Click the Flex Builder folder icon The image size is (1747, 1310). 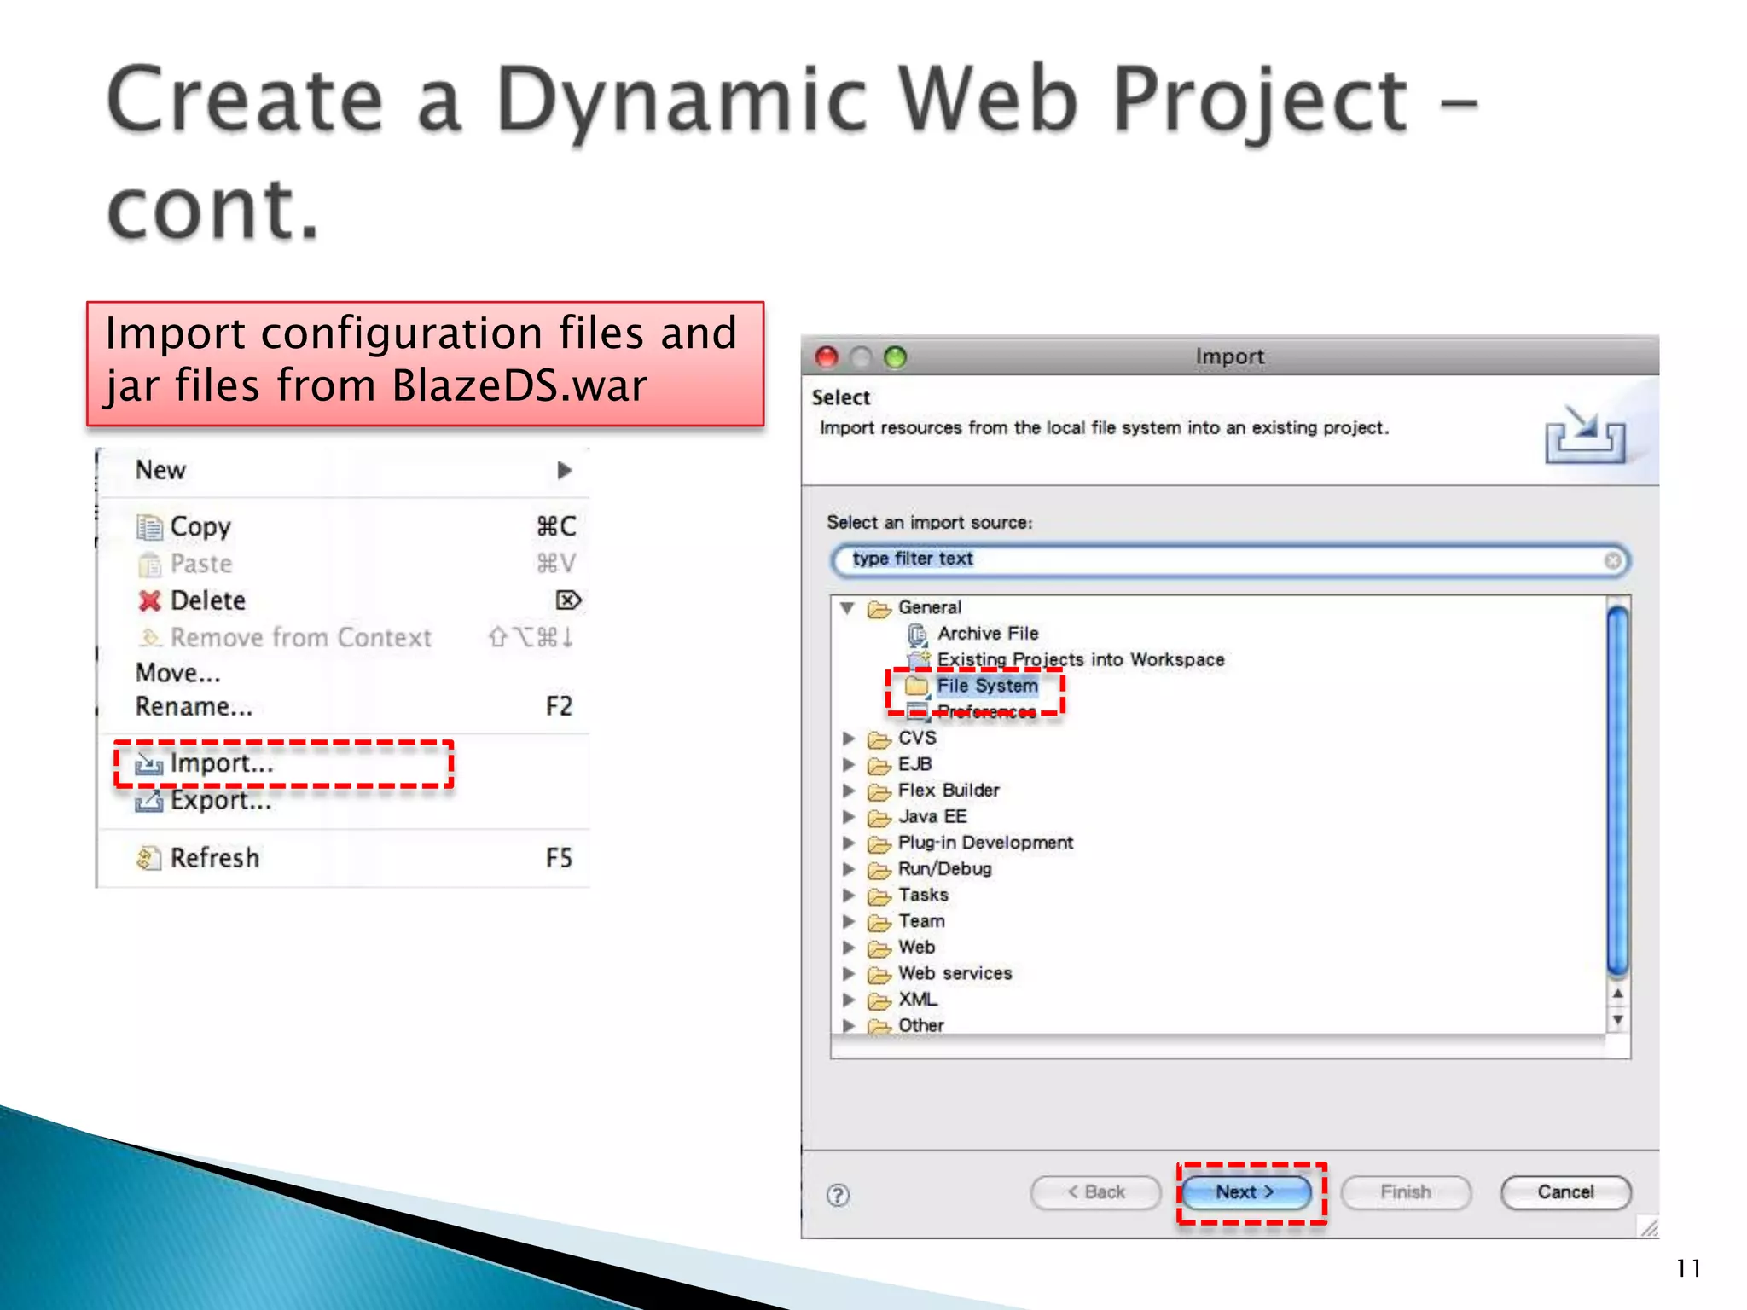coord(879,791)
